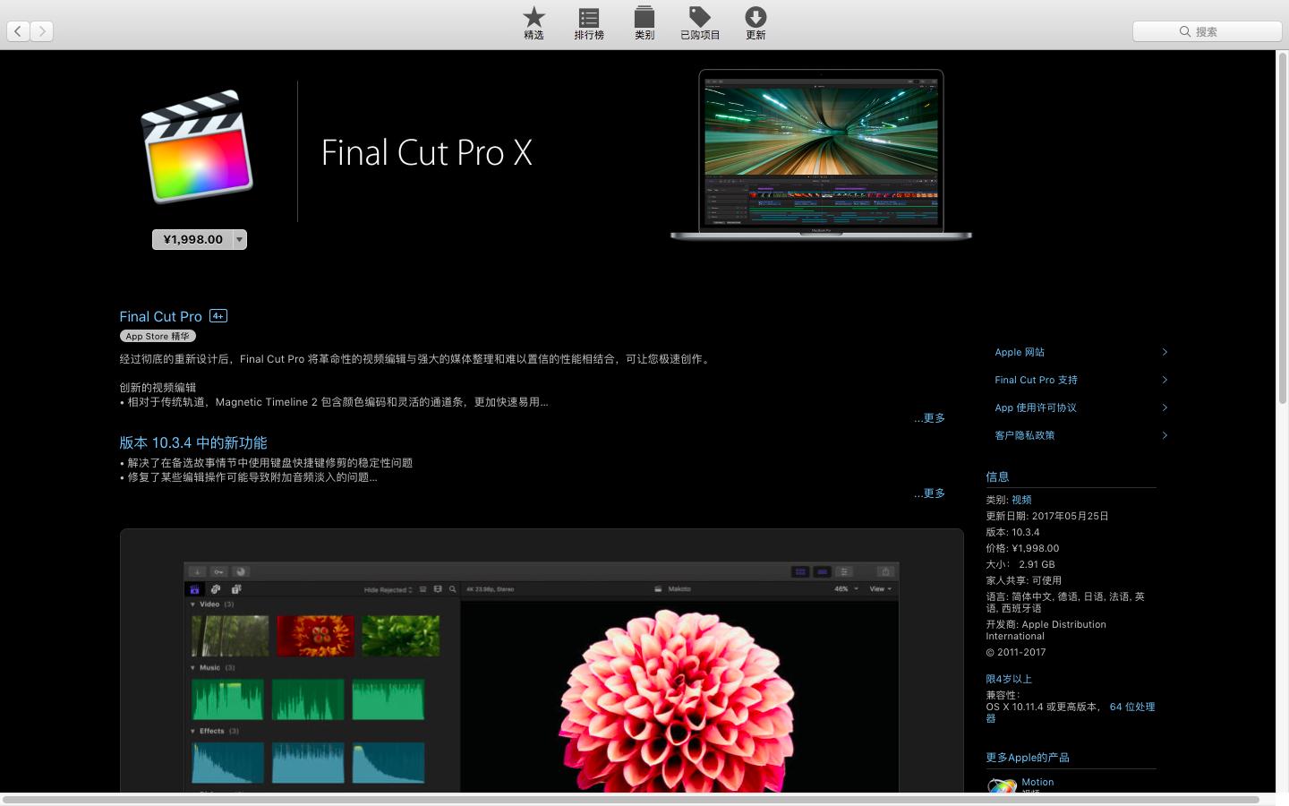Open the Apple 网站 link
1289x806 pixels.
click(x=1020, y=353)
